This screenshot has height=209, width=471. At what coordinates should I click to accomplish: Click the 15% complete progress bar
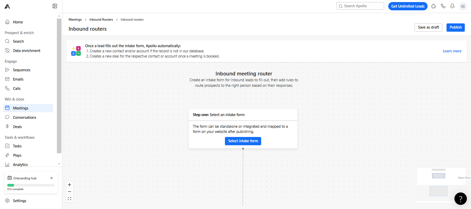31,185
